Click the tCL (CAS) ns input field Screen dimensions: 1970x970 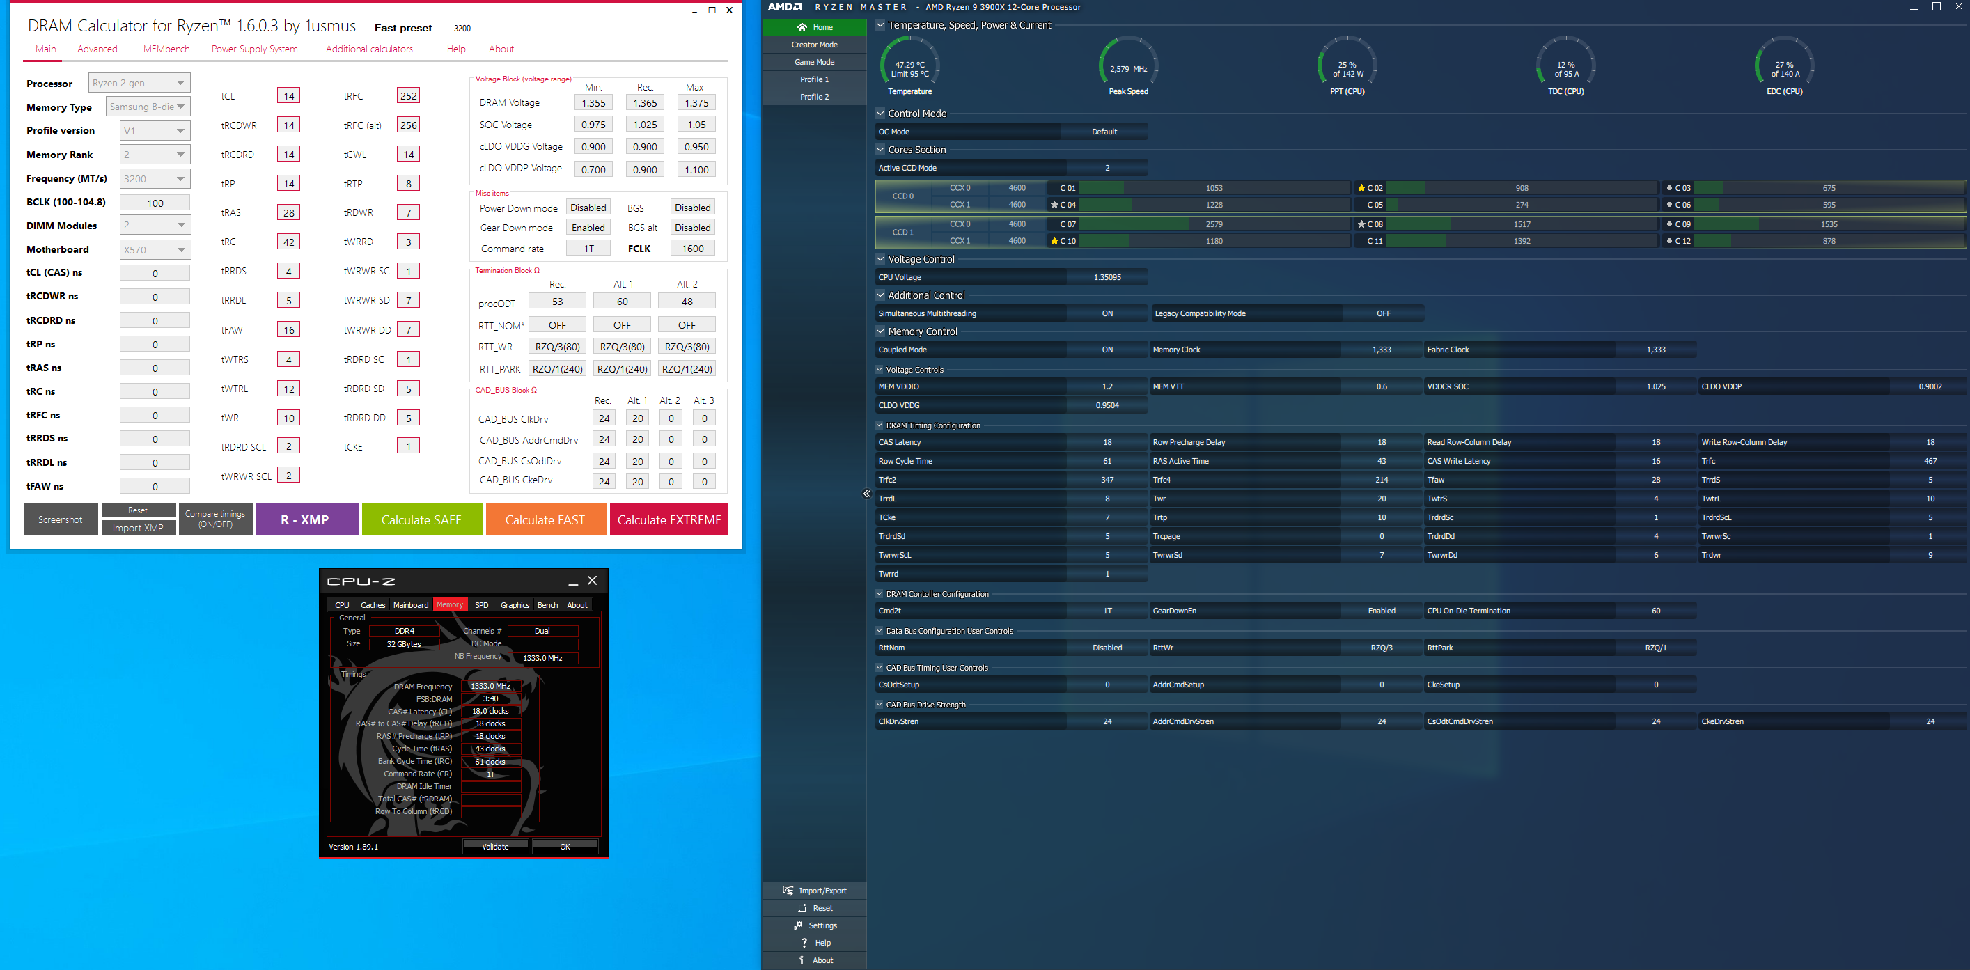[155, 273]
